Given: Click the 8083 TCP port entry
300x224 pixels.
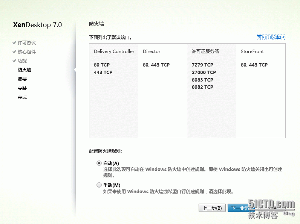Looking at the screenshot, I should tap(202, 80).
